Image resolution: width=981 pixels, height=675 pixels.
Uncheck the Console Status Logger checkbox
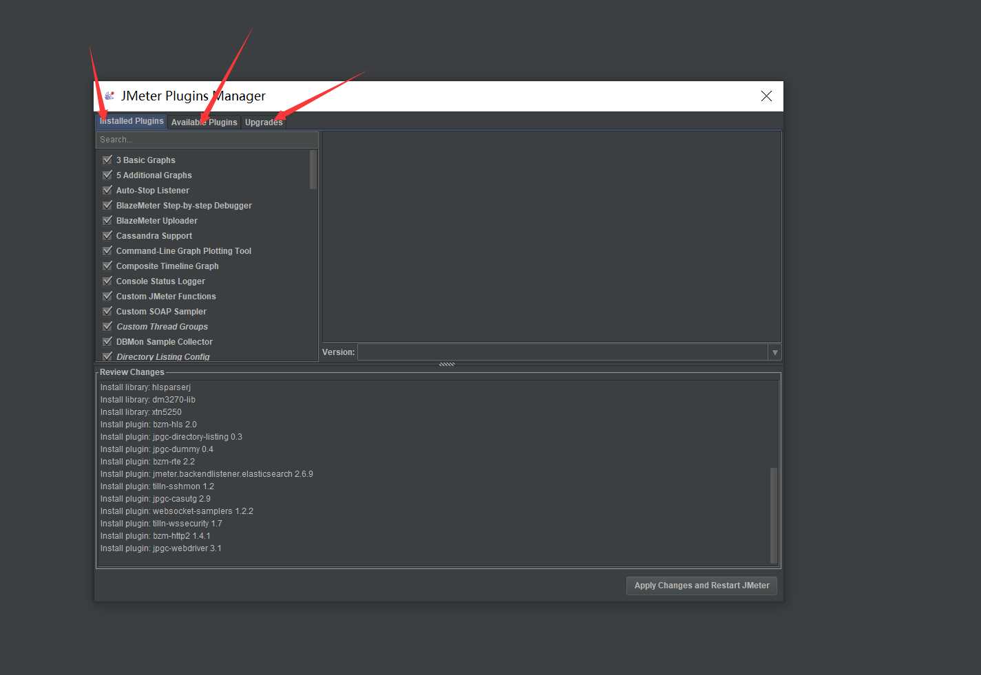107,281
